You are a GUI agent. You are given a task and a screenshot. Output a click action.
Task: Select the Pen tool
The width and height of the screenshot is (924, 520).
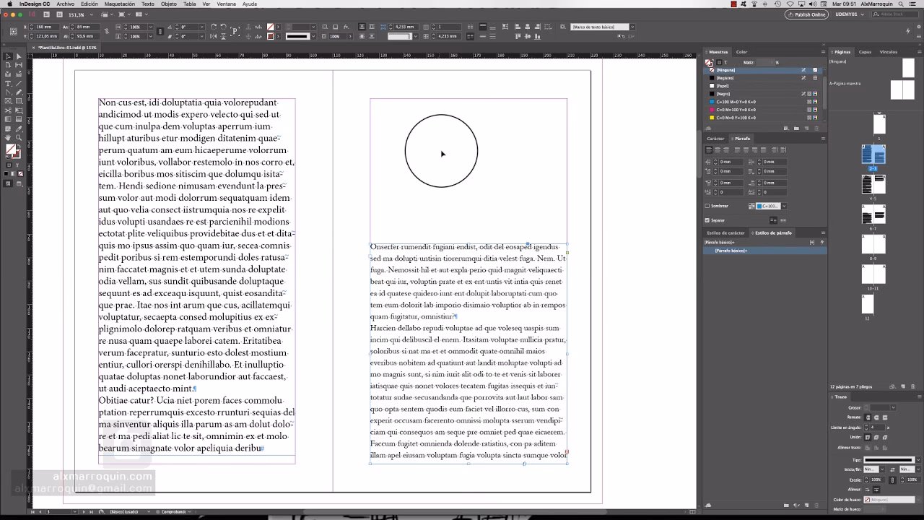(7, 92)
